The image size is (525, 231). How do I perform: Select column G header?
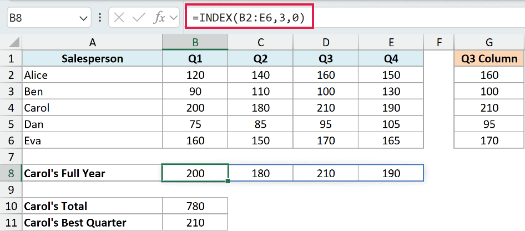(489, 43)
